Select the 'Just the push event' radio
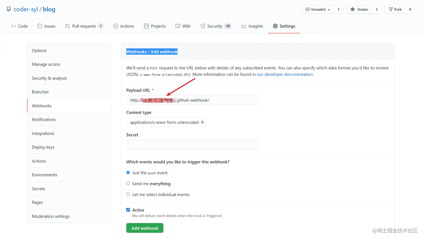The image size is (424, 240). (128, 172)
